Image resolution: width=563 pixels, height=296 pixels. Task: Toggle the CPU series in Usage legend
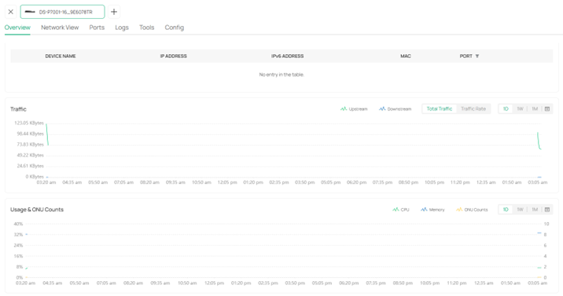pyautogui.click(x=401, y=210)
